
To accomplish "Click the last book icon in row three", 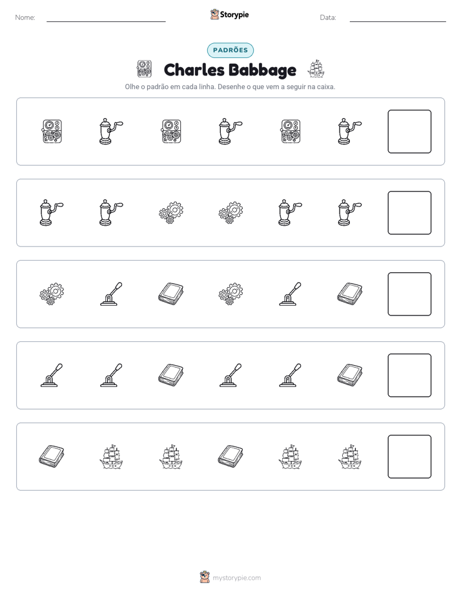I will [x=350, y=294].
